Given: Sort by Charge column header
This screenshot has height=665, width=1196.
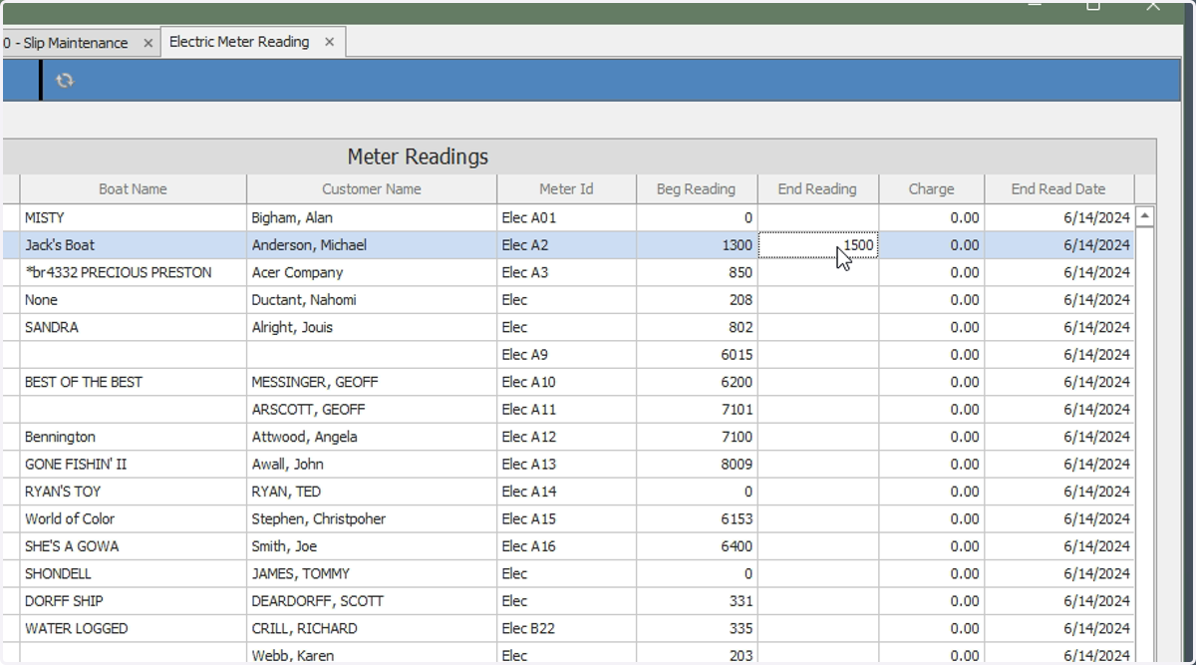Looking at the screenshot, I should point(931,188).
